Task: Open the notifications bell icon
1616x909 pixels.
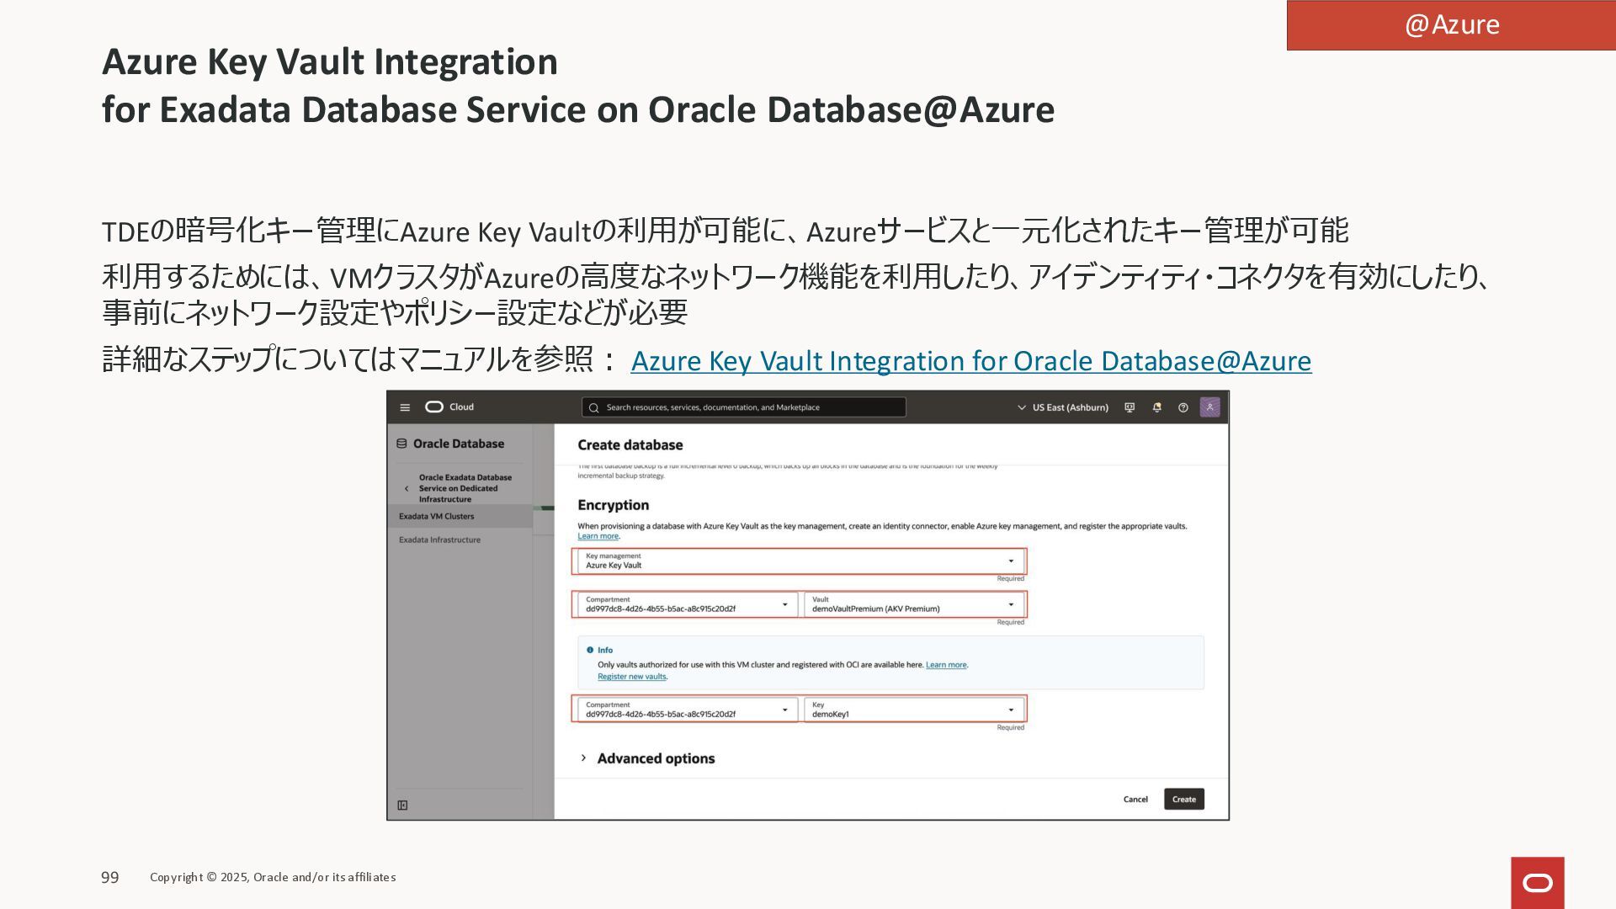Action: pyautogui.click(x=1156, y=407)
